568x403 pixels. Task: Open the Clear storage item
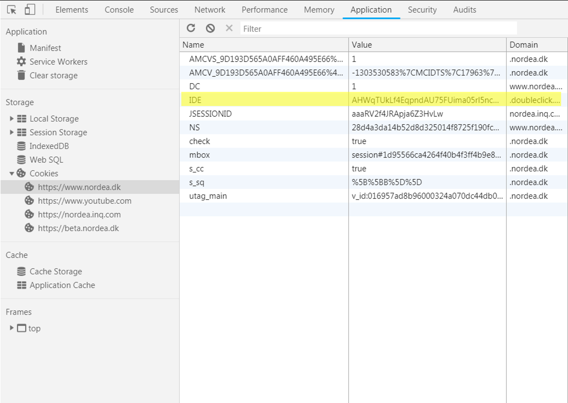pos(54,76)
